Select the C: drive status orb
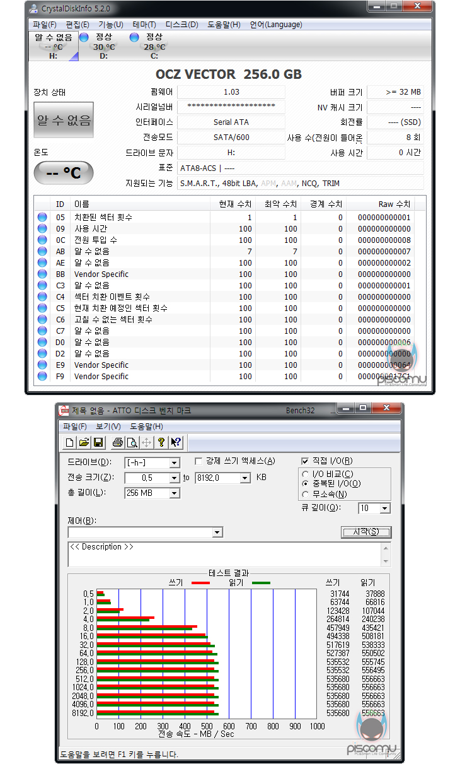Image resolution: width=460 pixels, height=764 pixels. click(134, 38)
